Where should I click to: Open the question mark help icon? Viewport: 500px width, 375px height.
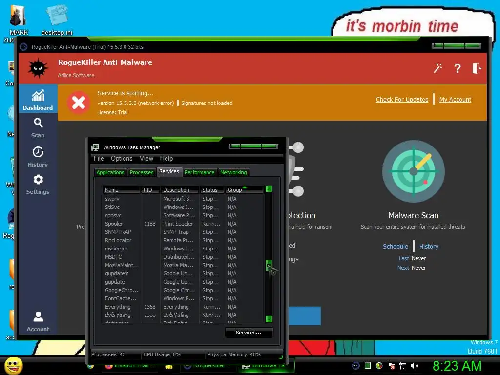[457, 68]
